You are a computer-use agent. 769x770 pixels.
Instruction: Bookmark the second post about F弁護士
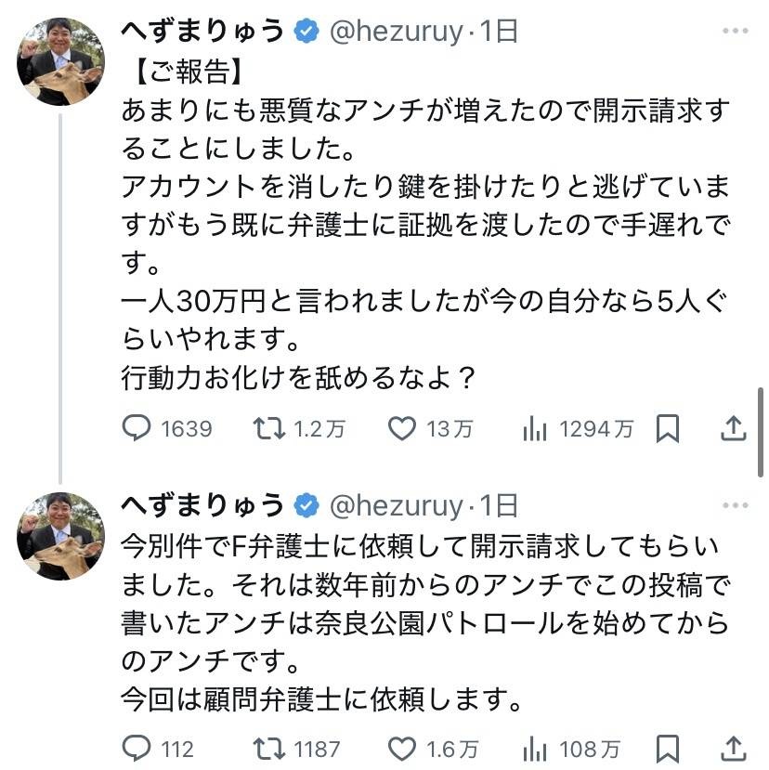click(x=668, y=748)
